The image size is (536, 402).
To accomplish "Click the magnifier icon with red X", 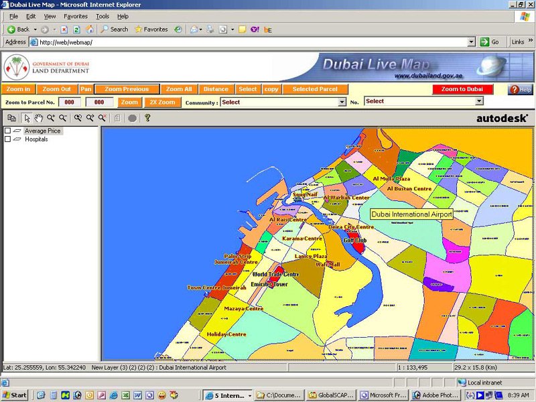I will (x=103, y=119).
